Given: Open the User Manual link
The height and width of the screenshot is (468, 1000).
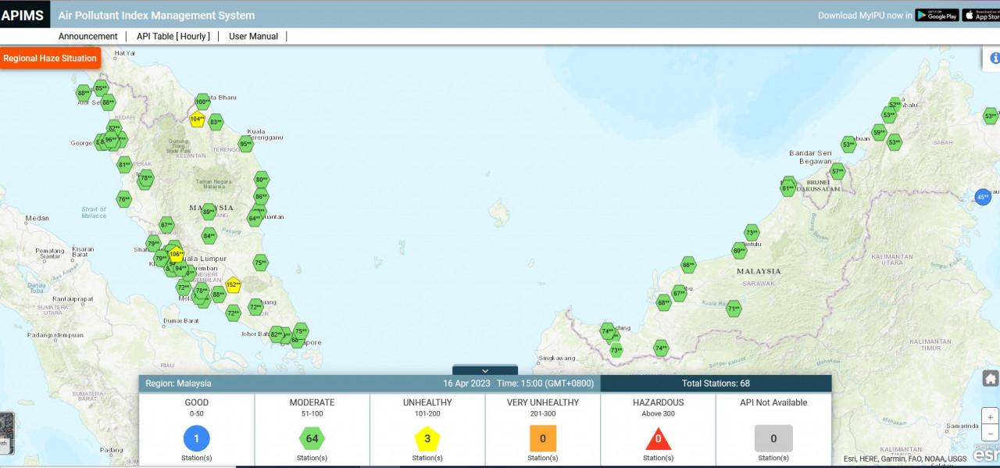Looking at the screenshot, I should pos(253,36).
